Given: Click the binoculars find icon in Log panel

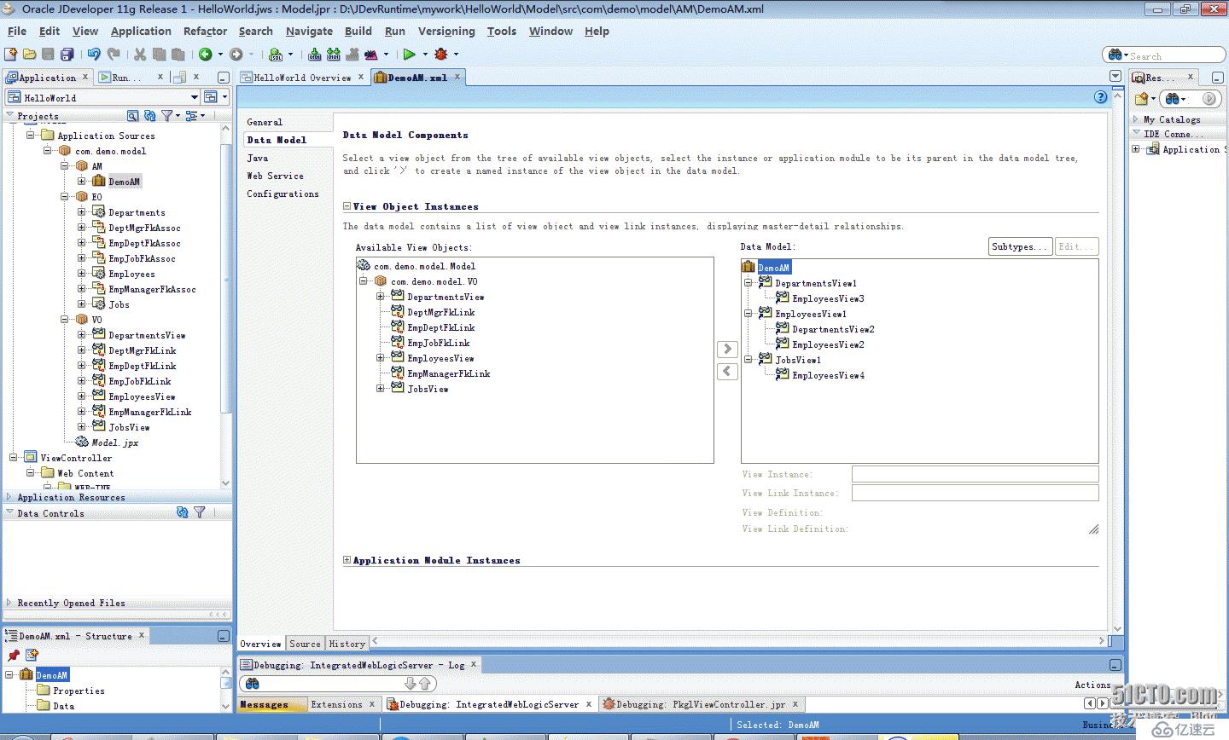Looking at the screenshot, I should 252,684.
